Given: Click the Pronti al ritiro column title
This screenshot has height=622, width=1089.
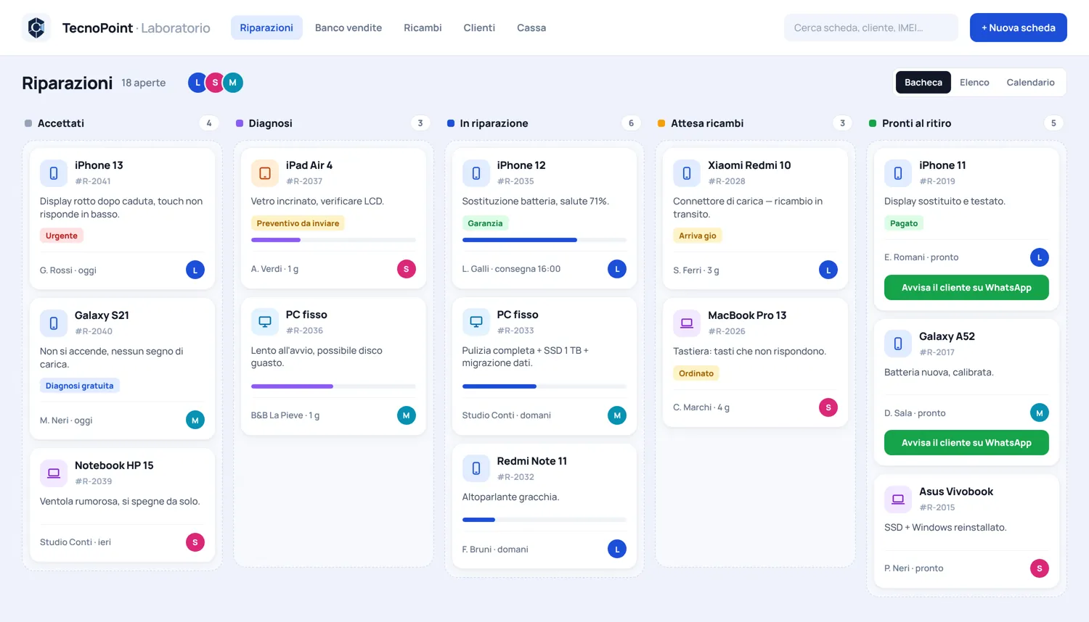Looking at the screenshot, I should pos(916,123).
